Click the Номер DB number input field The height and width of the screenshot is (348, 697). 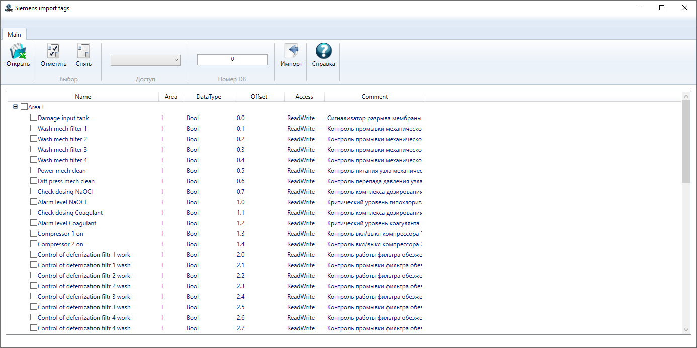(232, 59)
